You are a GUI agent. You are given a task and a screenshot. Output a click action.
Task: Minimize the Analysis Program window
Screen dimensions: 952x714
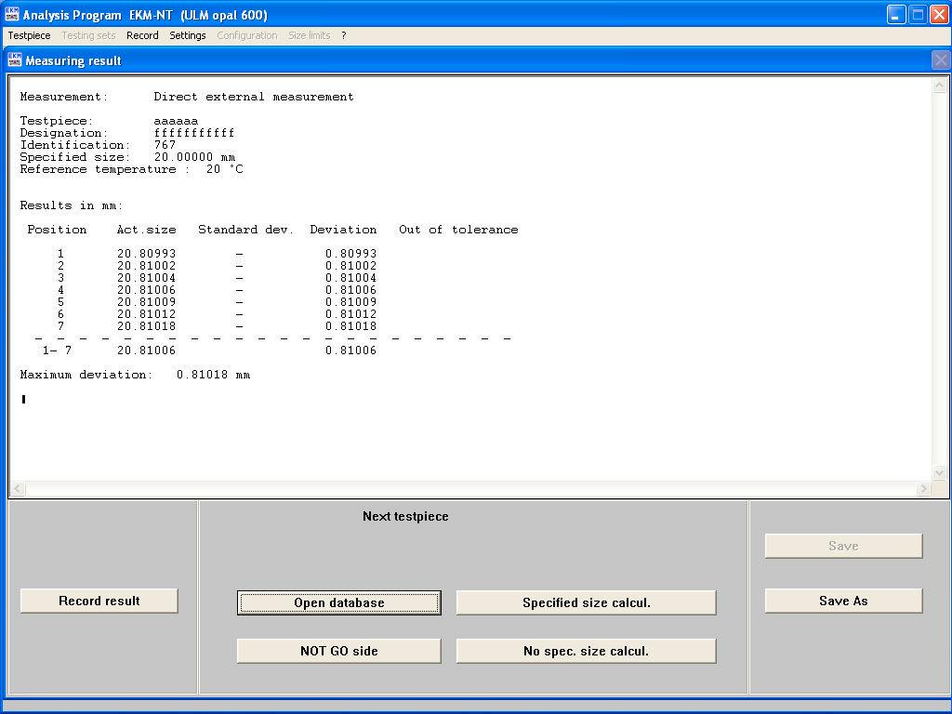pyautogui.click(x=896, y=15)
